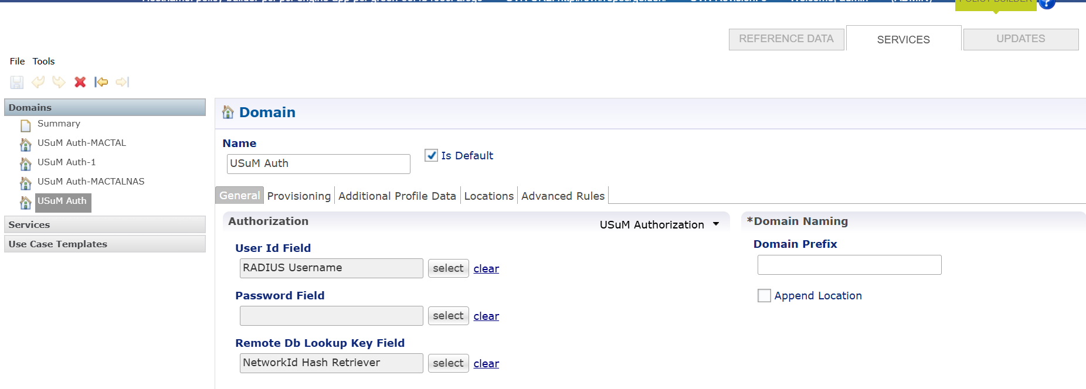
Task: Uncheck the Is Default checkbox
Action: point(432,155)
